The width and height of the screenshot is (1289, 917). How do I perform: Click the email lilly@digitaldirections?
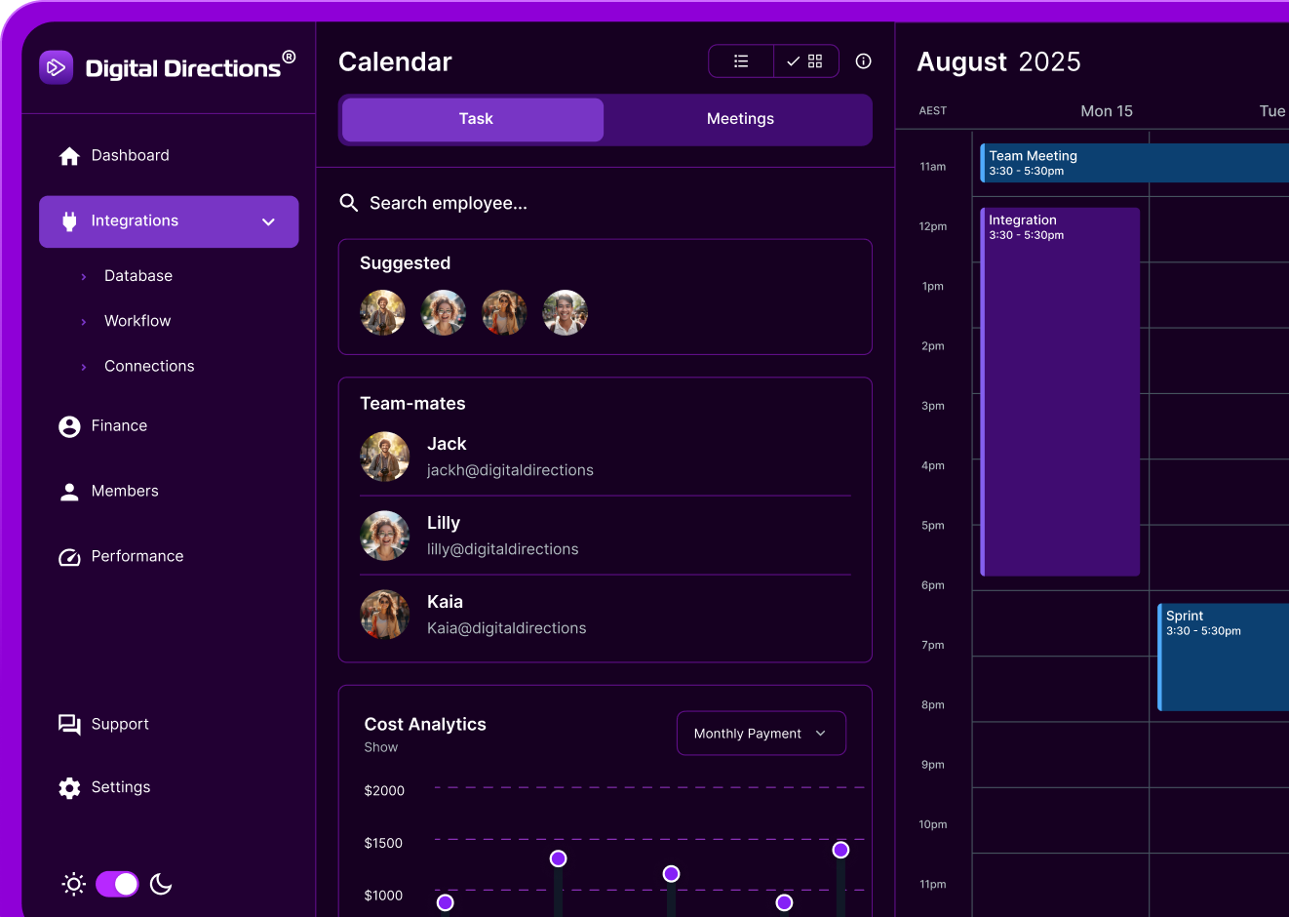pyautogui.click(x=503, y=549)
